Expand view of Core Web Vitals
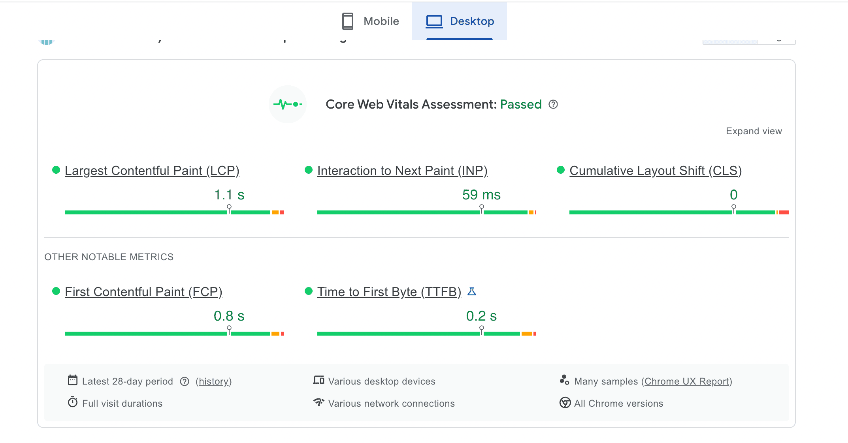Image resolution: width=848 pixels, height=443 pixels. [x=754, y=131]
